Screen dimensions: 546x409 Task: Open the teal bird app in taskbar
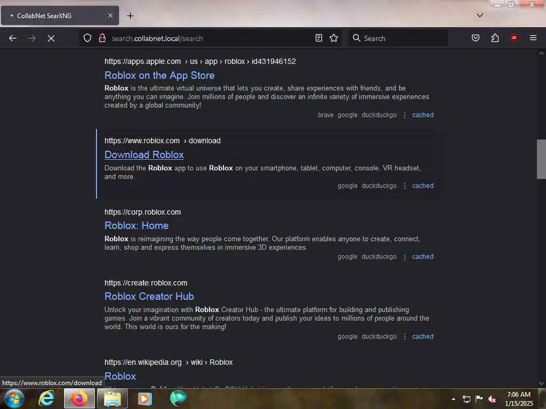pyautogui.click(x=178, y=398)
